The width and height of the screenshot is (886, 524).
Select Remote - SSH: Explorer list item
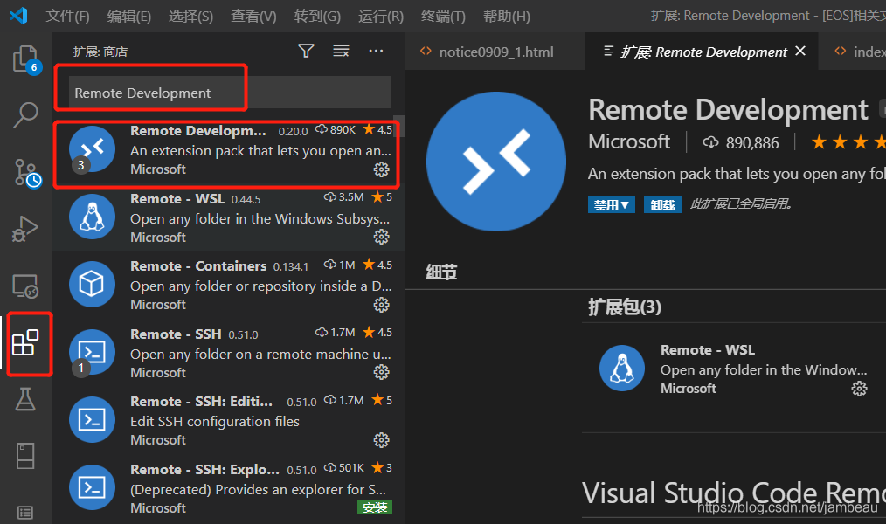point(228,488)
